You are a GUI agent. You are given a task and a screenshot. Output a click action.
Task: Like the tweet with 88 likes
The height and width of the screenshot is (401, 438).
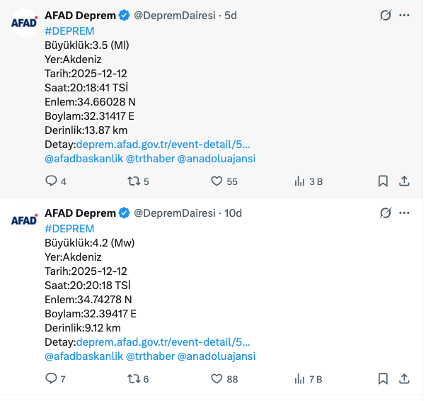217,379
